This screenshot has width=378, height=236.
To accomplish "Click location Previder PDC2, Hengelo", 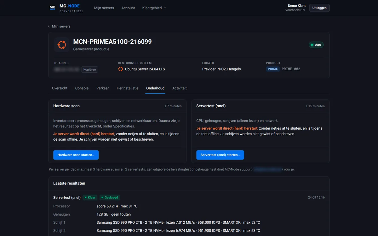I will 221,69.
